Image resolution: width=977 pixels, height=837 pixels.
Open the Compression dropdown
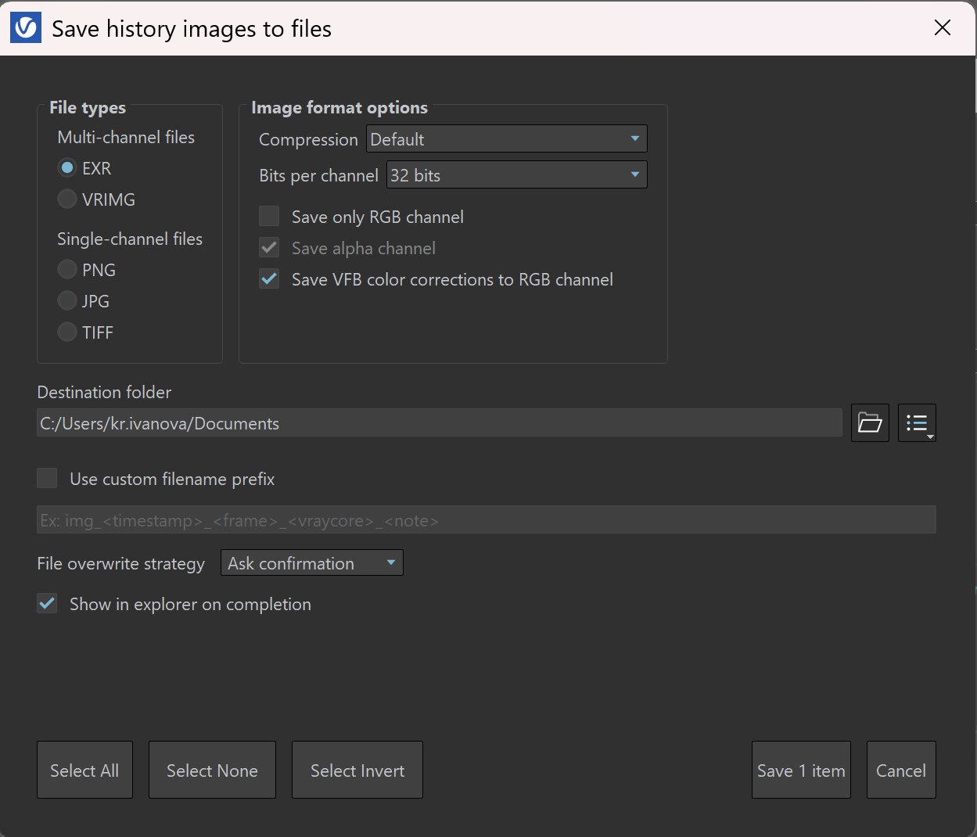[507, 139]
